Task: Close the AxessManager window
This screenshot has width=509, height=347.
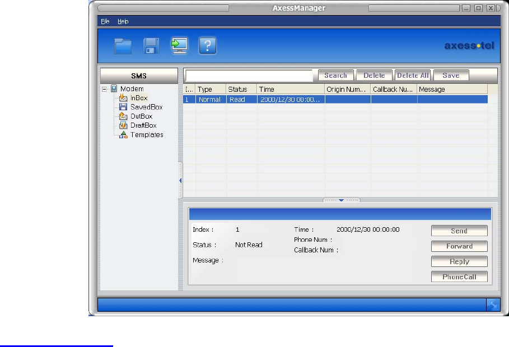Action: [x=491, y=8]
